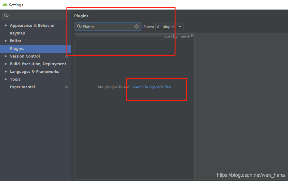Expand the Tools settings node

[x=6, y=79]
